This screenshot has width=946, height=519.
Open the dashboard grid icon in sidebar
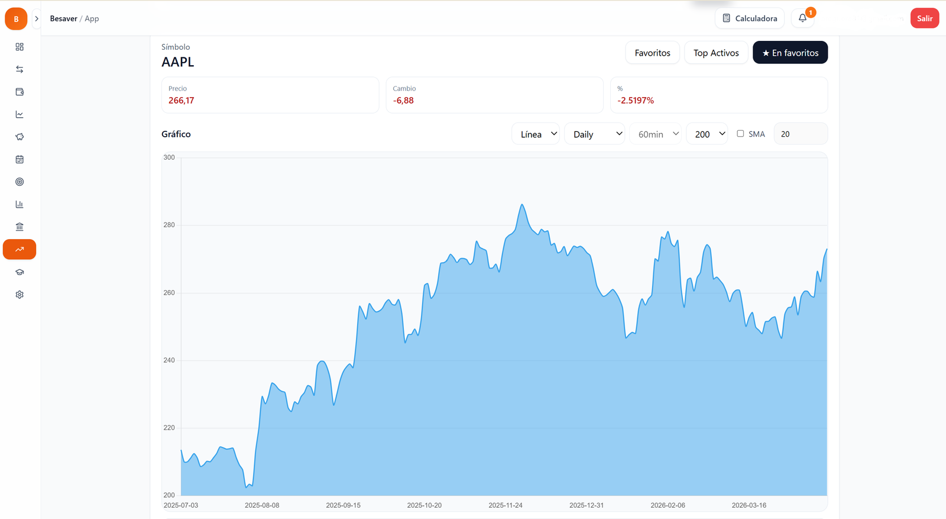[x=20, y=47]
